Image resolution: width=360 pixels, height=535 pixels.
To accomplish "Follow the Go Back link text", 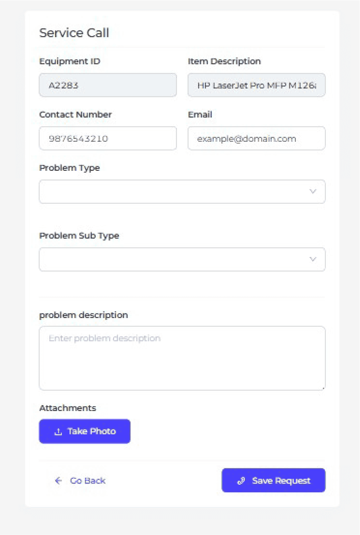I will (88, 481).
